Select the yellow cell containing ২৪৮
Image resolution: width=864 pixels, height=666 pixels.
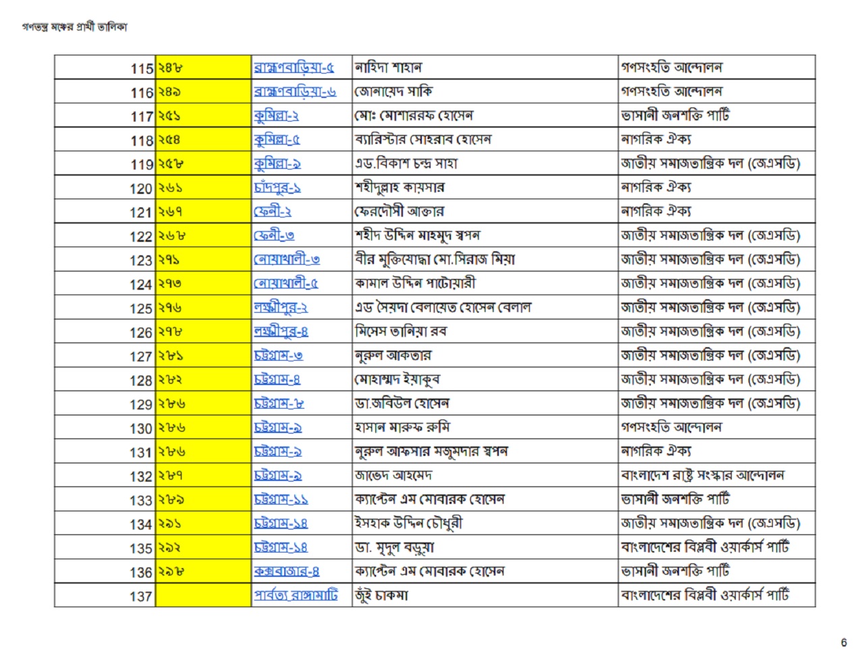click(x=203, y=68)
